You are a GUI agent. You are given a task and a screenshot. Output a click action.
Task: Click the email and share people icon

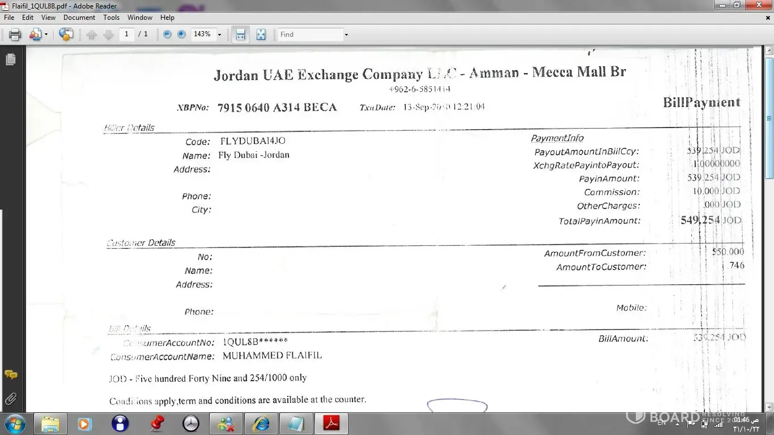[35, 35]
